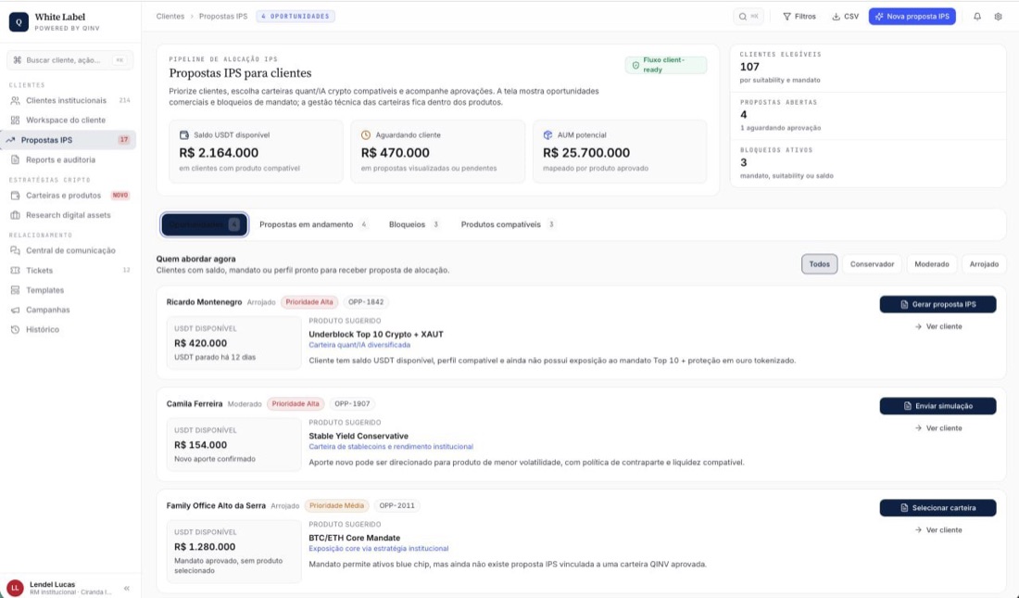The height and width of the screenshot is (598, 1019).
Task: Click Saldo USDT disponível wallet icon
Action: (x=184, y=134)
